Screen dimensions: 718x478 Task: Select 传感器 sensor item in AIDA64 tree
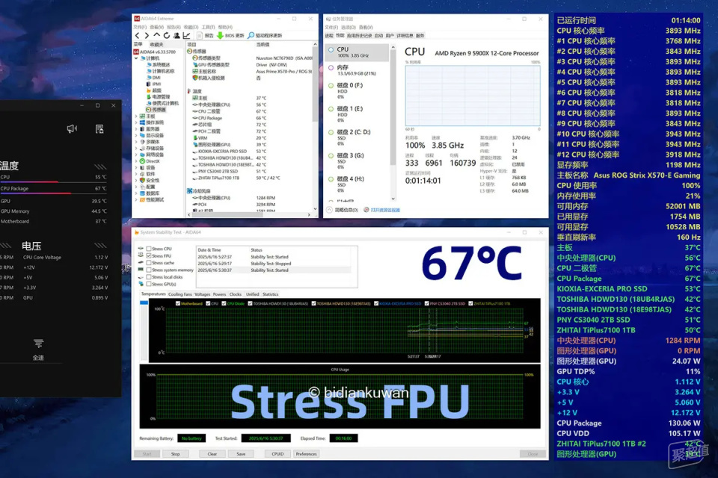(156, 110)
